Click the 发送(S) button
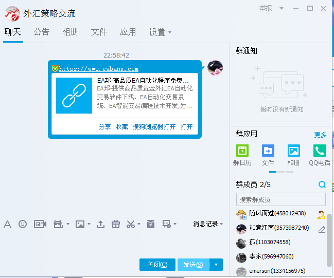This screenshot has height=278, width=334. click(x=194, y=265)
